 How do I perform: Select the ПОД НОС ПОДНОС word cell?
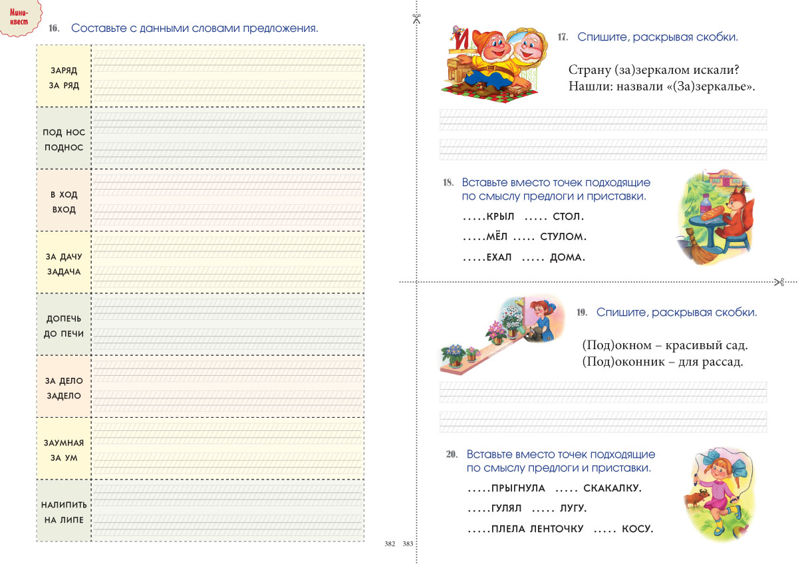tap(64, 140)
